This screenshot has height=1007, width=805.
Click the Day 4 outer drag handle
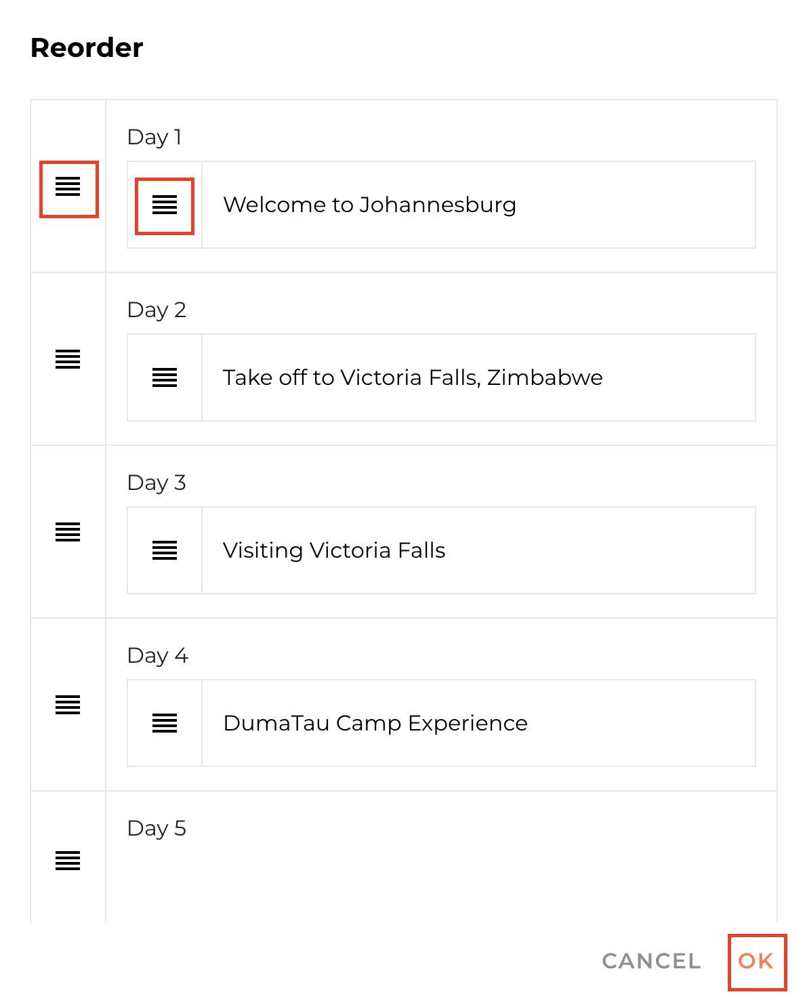(x=68, y=705)
